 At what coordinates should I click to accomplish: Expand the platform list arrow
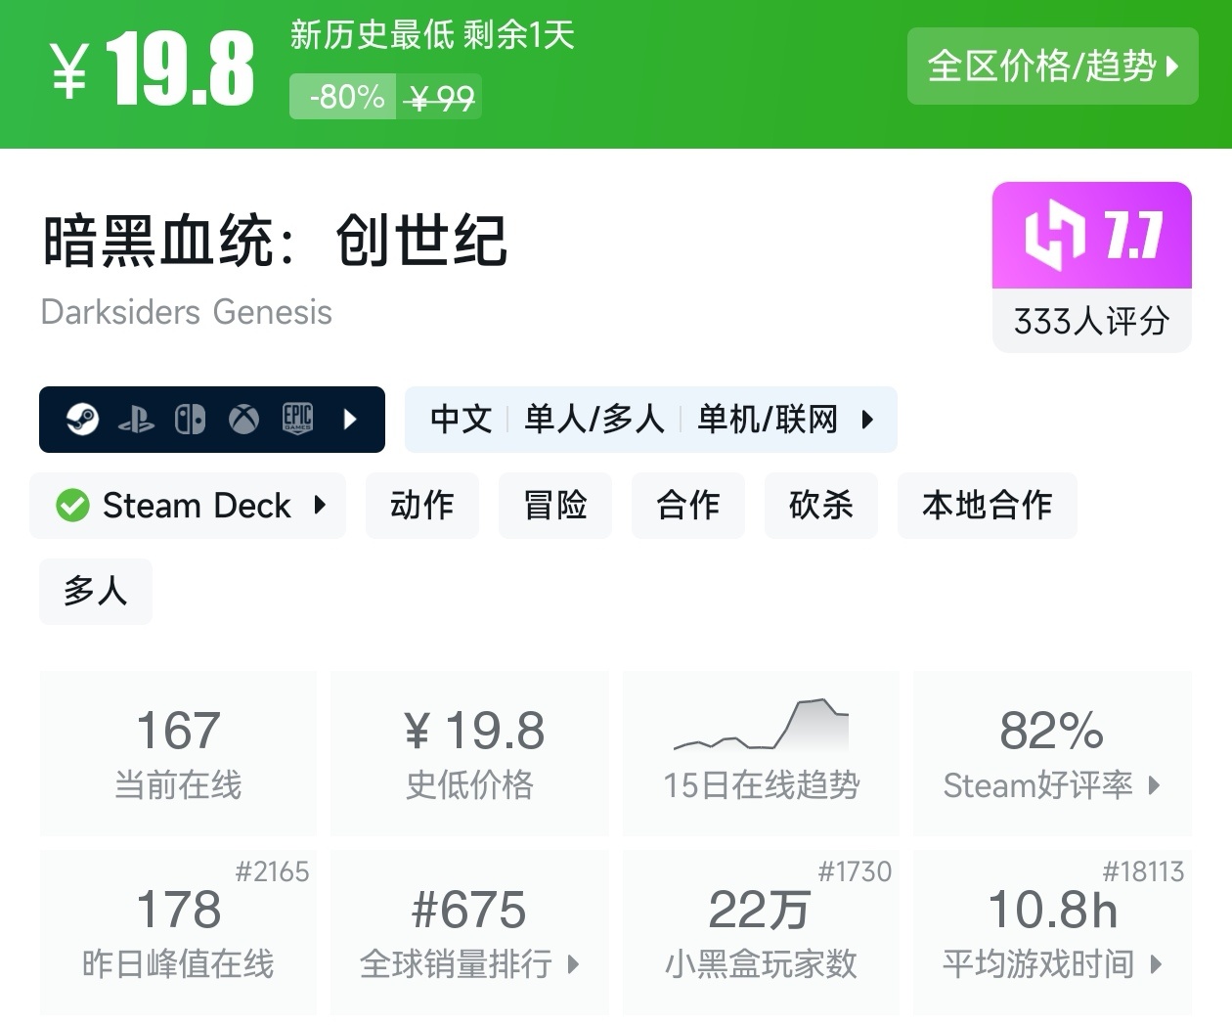(x=351, y=420)
